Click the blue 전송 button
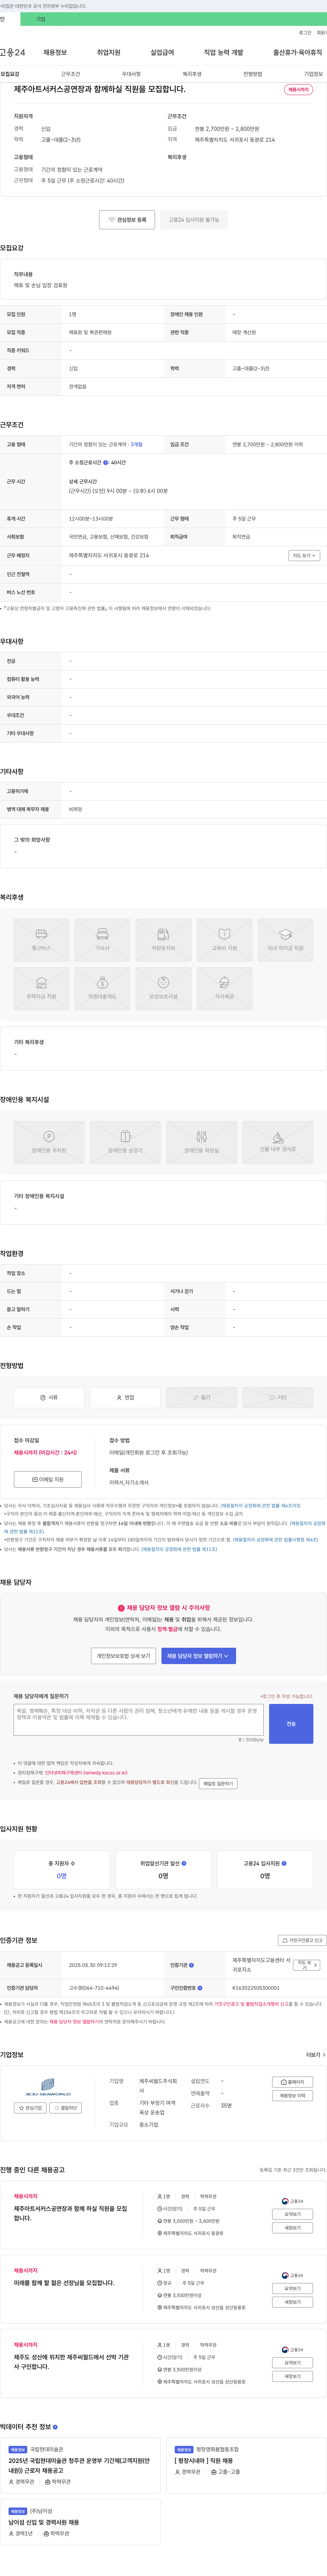327x2576 pixels. point(291,1724)
